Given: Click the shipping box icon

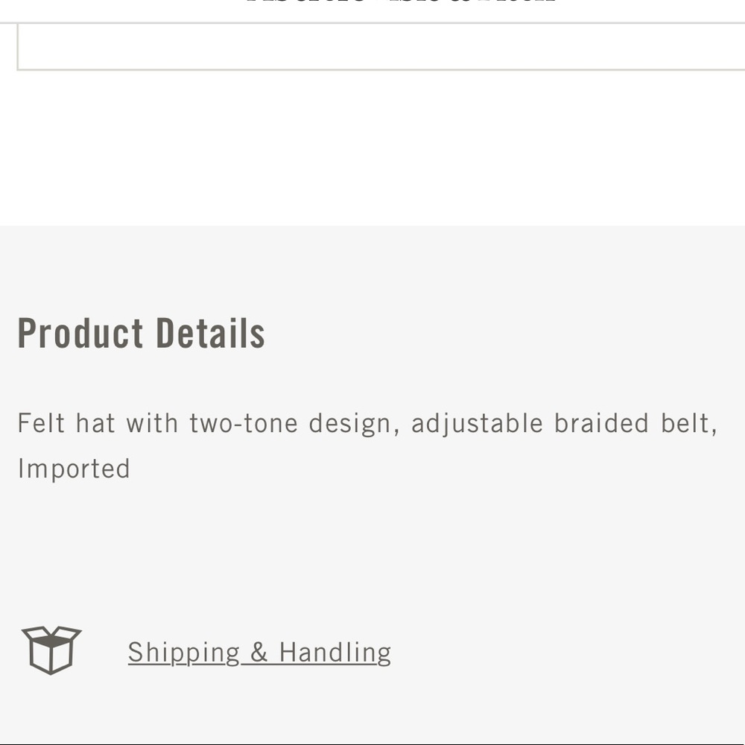Looking at the screenshot, I should click(x=51, y=650).
